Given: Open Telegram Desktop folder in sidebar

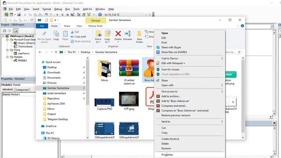Looking at the screenshot, I should tap(58, 119).
